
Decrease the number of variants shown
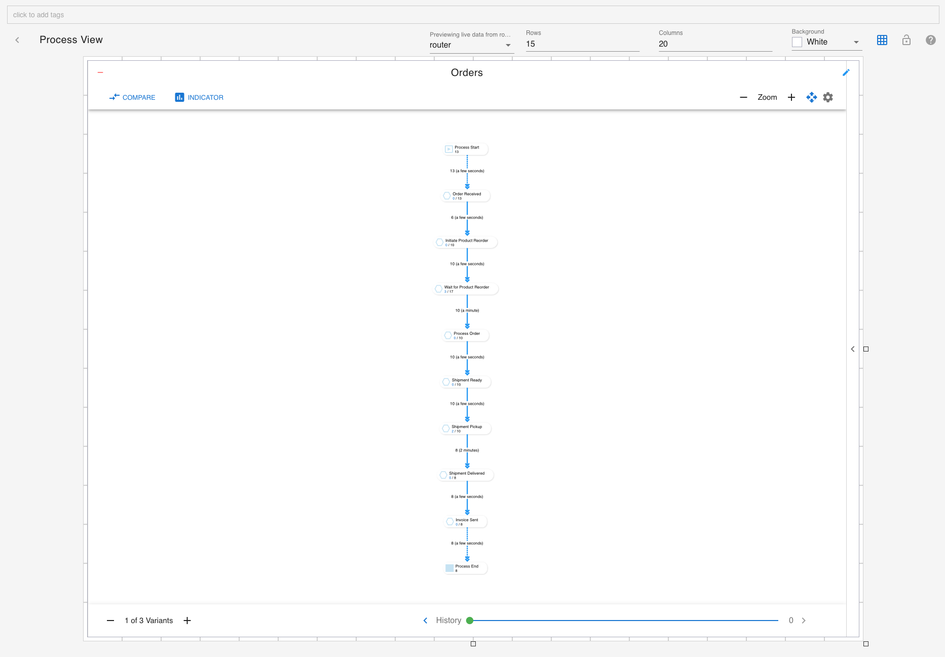tap(110, 621)
